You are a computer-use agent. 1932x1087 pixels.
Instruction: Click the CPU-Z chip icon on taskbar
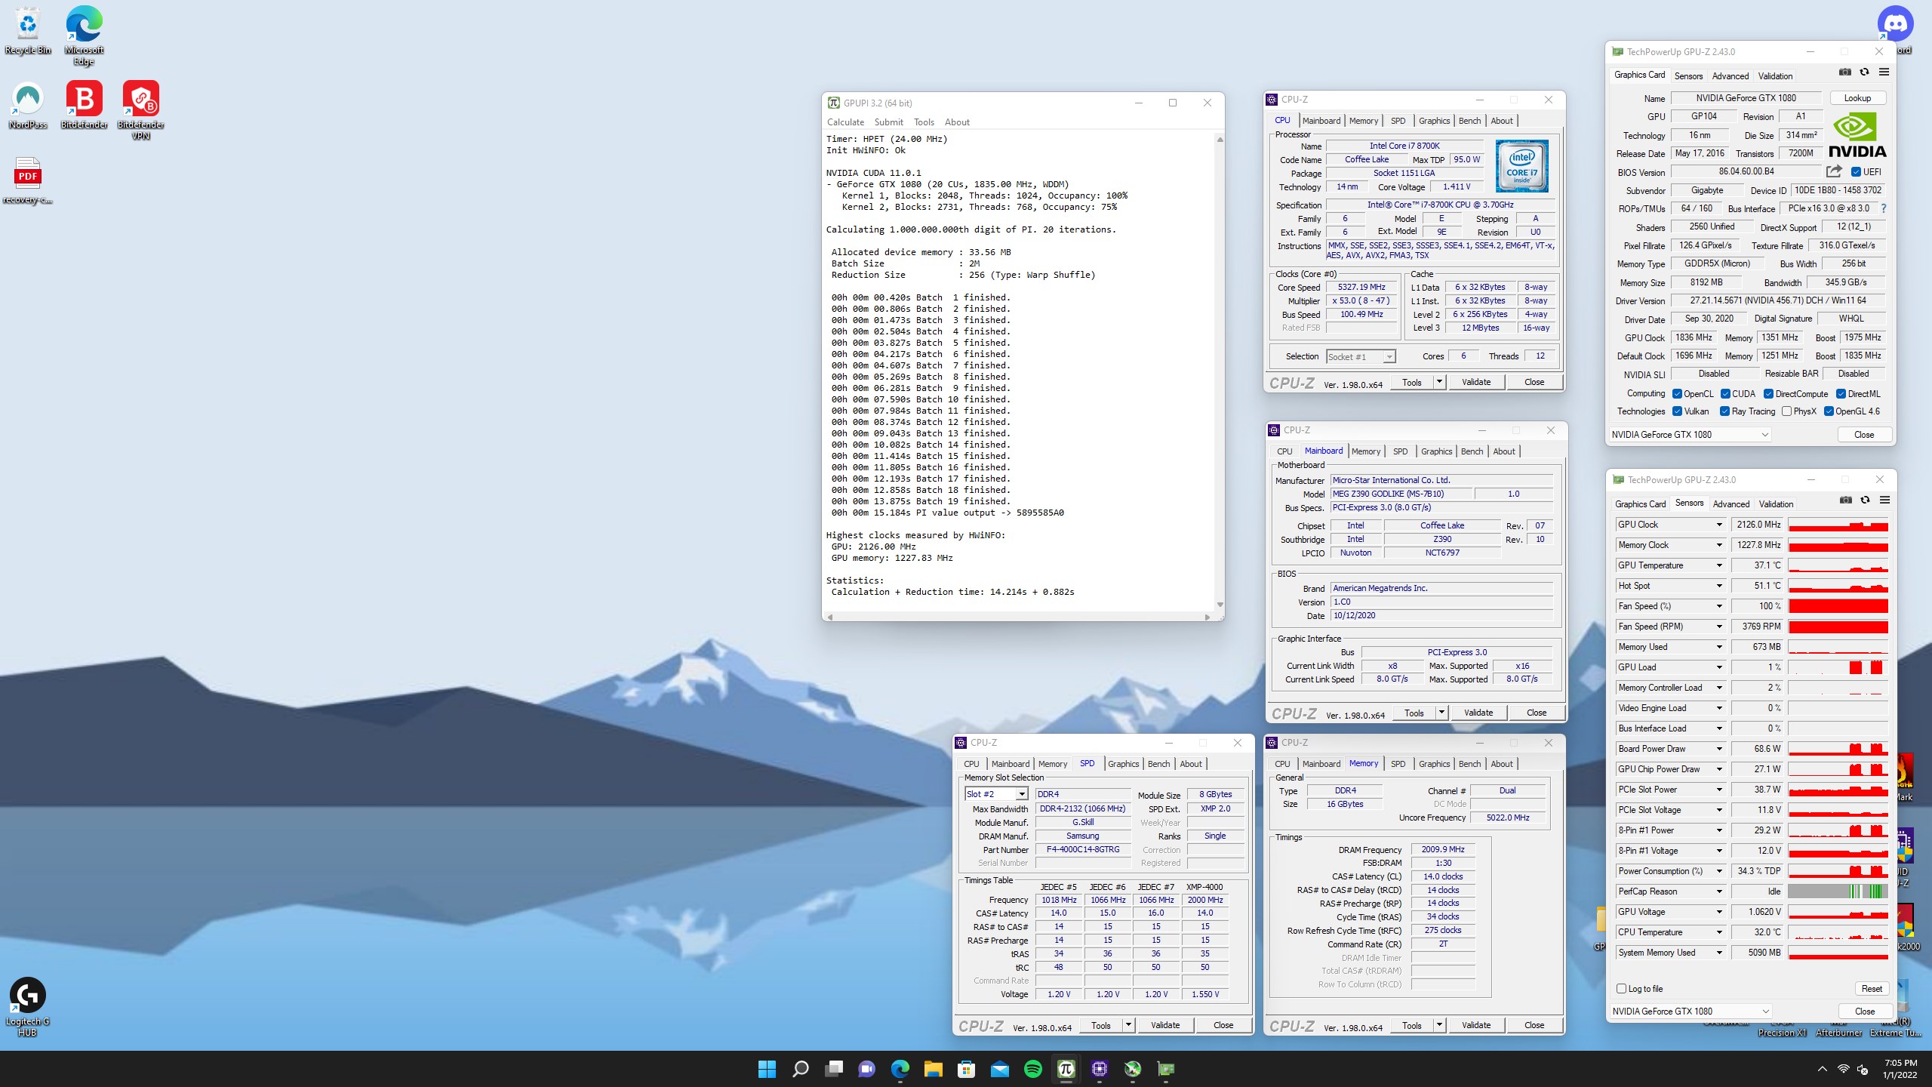click(x=1099, y=1069)
